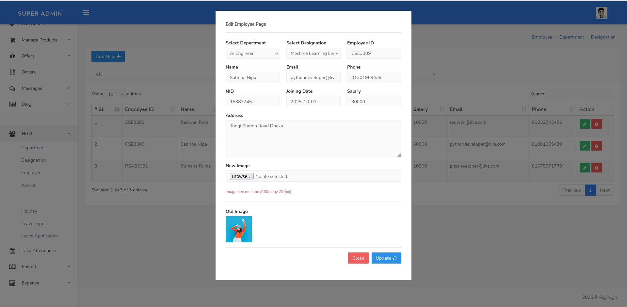This screenshot has height=307, width=627.
Task: Sort table by Employee ID column
Action: 150,109
